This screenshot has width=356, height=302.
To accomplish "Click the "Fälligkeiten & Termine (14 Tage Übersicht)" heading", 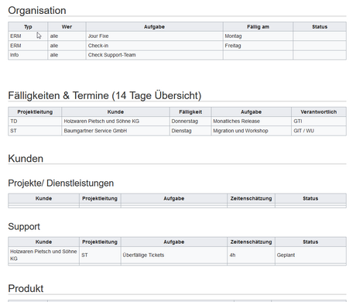I will coord(104,95).
